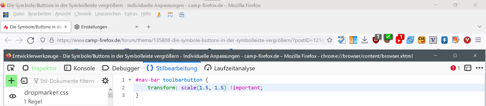Image resolution: width=486 pixels, height=106 pixels.
Task: Open the Downloads toolbar button
Action: point(364,40)
